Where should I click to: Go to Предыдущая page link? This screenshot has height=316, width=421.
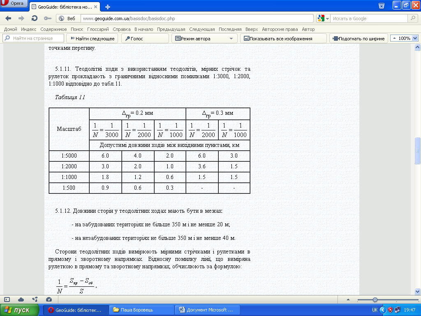coord(171,29)
